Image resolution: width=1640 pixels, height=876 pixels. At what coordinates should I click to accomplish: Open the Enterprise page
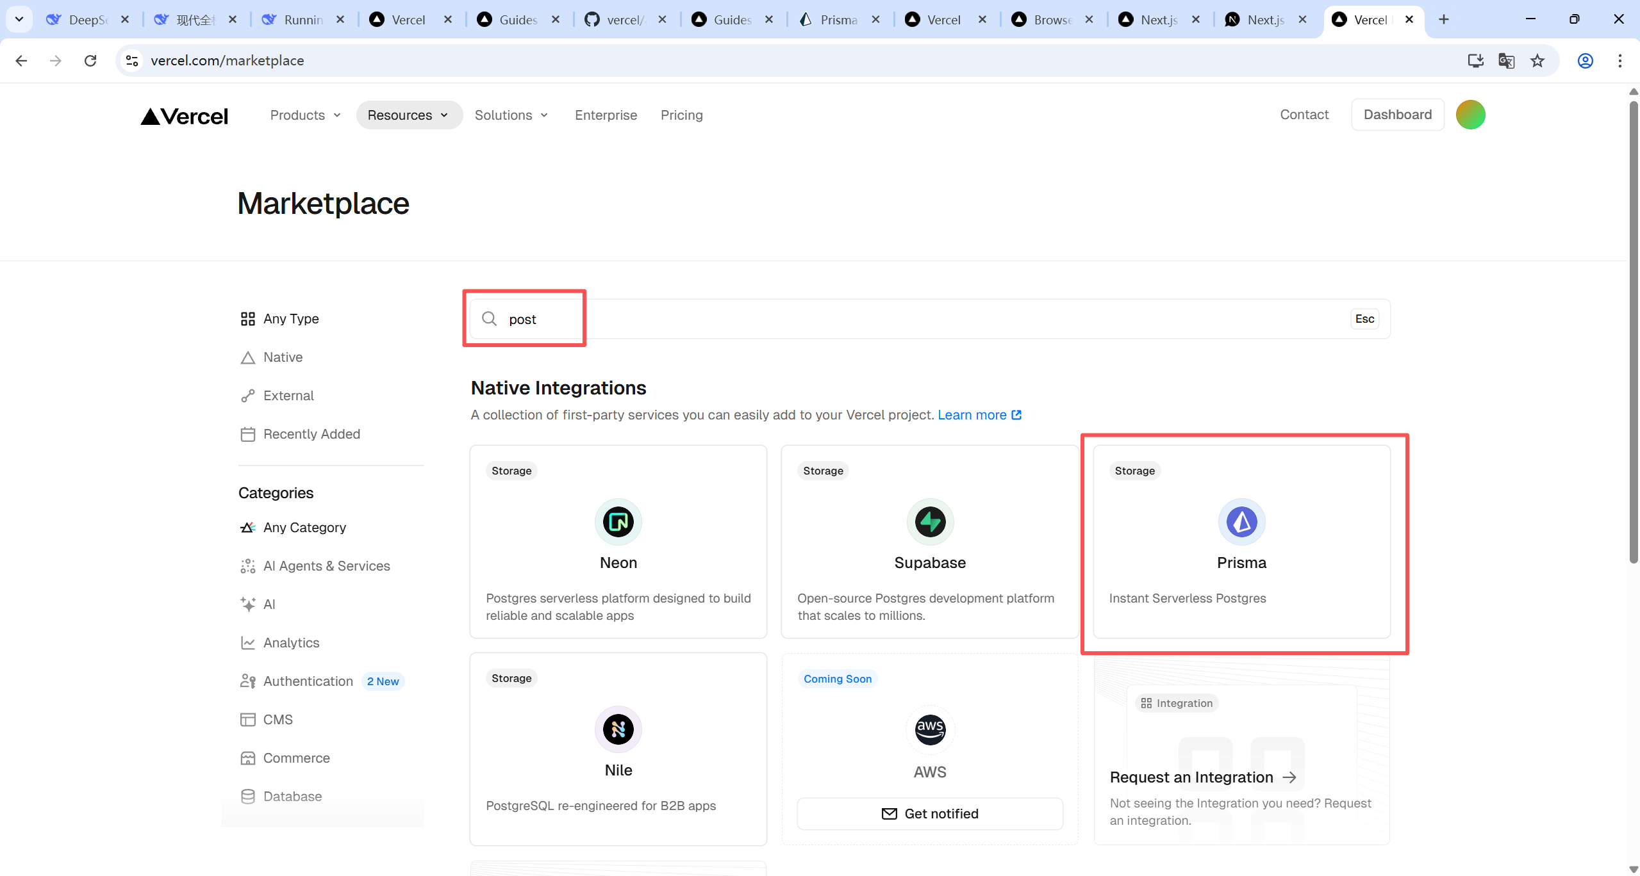pyautogui.click(x=606, y=115)
